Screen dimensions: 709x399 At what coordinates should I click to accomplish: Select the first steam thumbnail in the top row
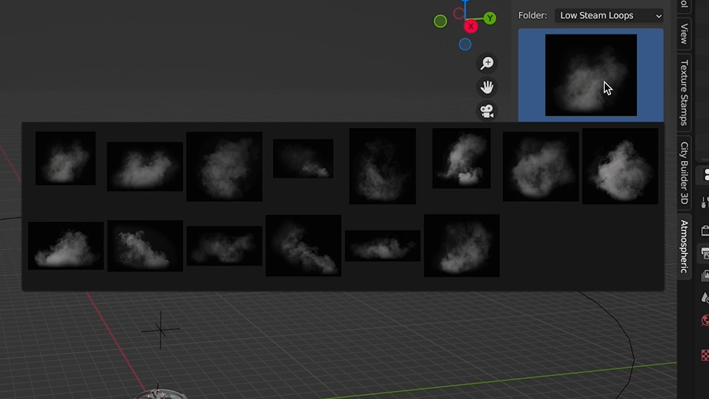65,158
